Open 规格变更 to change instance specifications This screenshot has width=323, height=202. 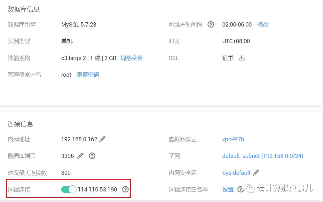131,58
